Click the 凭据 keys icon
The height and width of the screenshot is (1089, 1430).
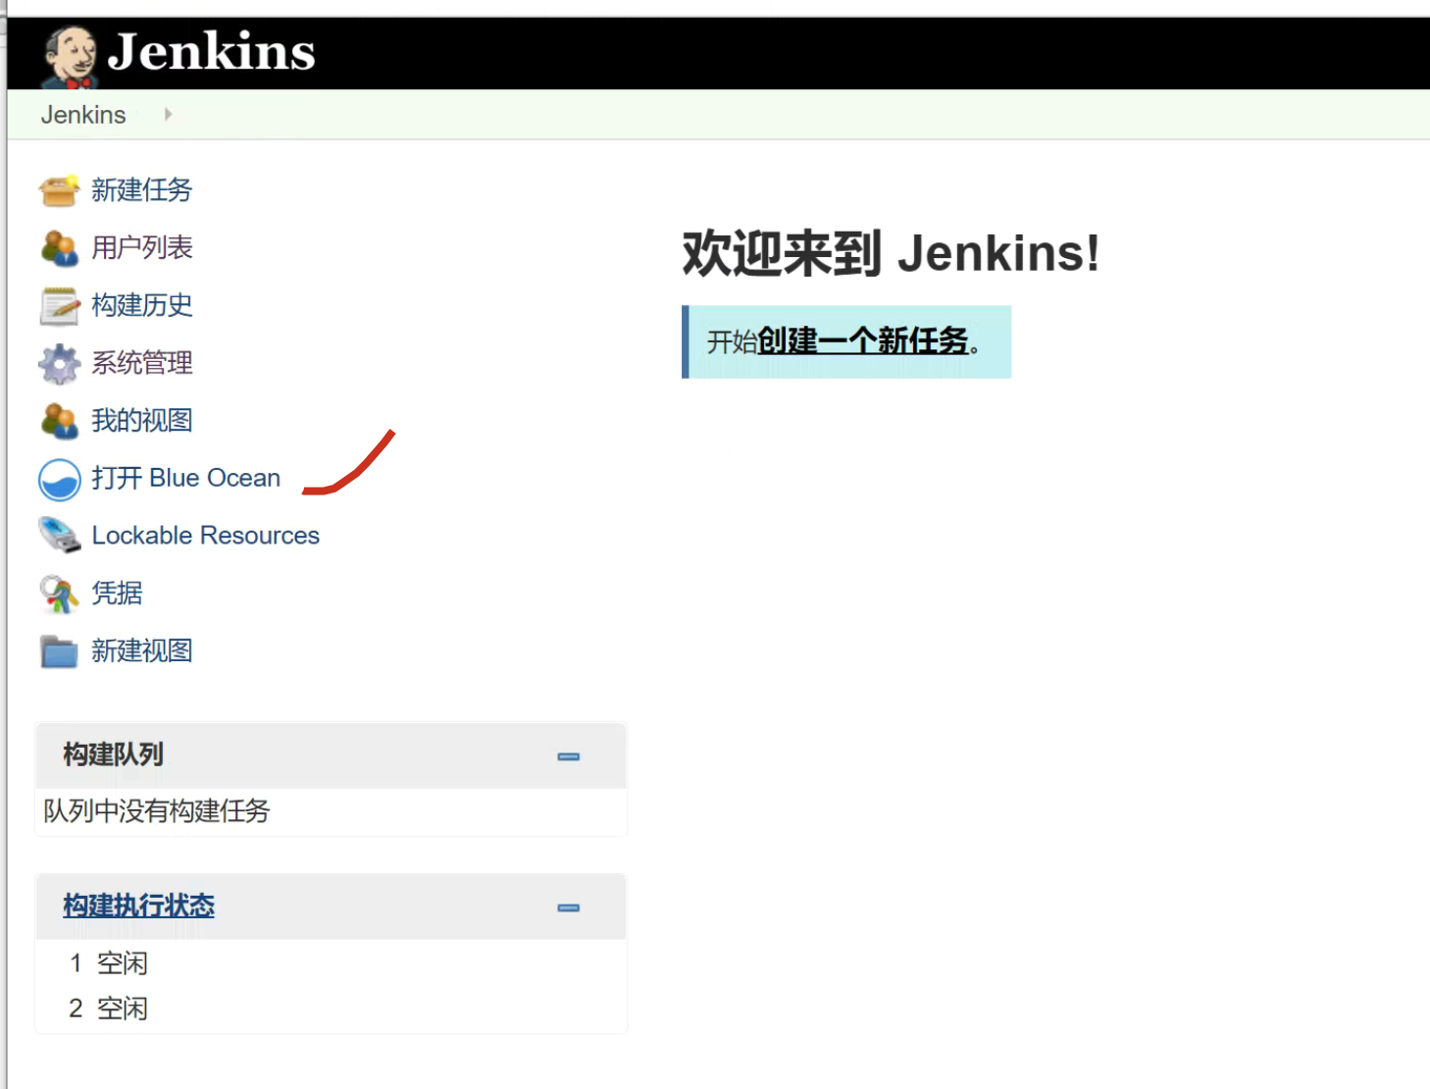coord(59,594)
